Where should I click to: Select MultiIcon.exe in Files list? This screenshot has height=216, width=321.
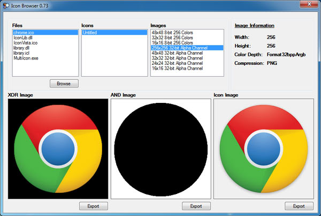point(26,58)
